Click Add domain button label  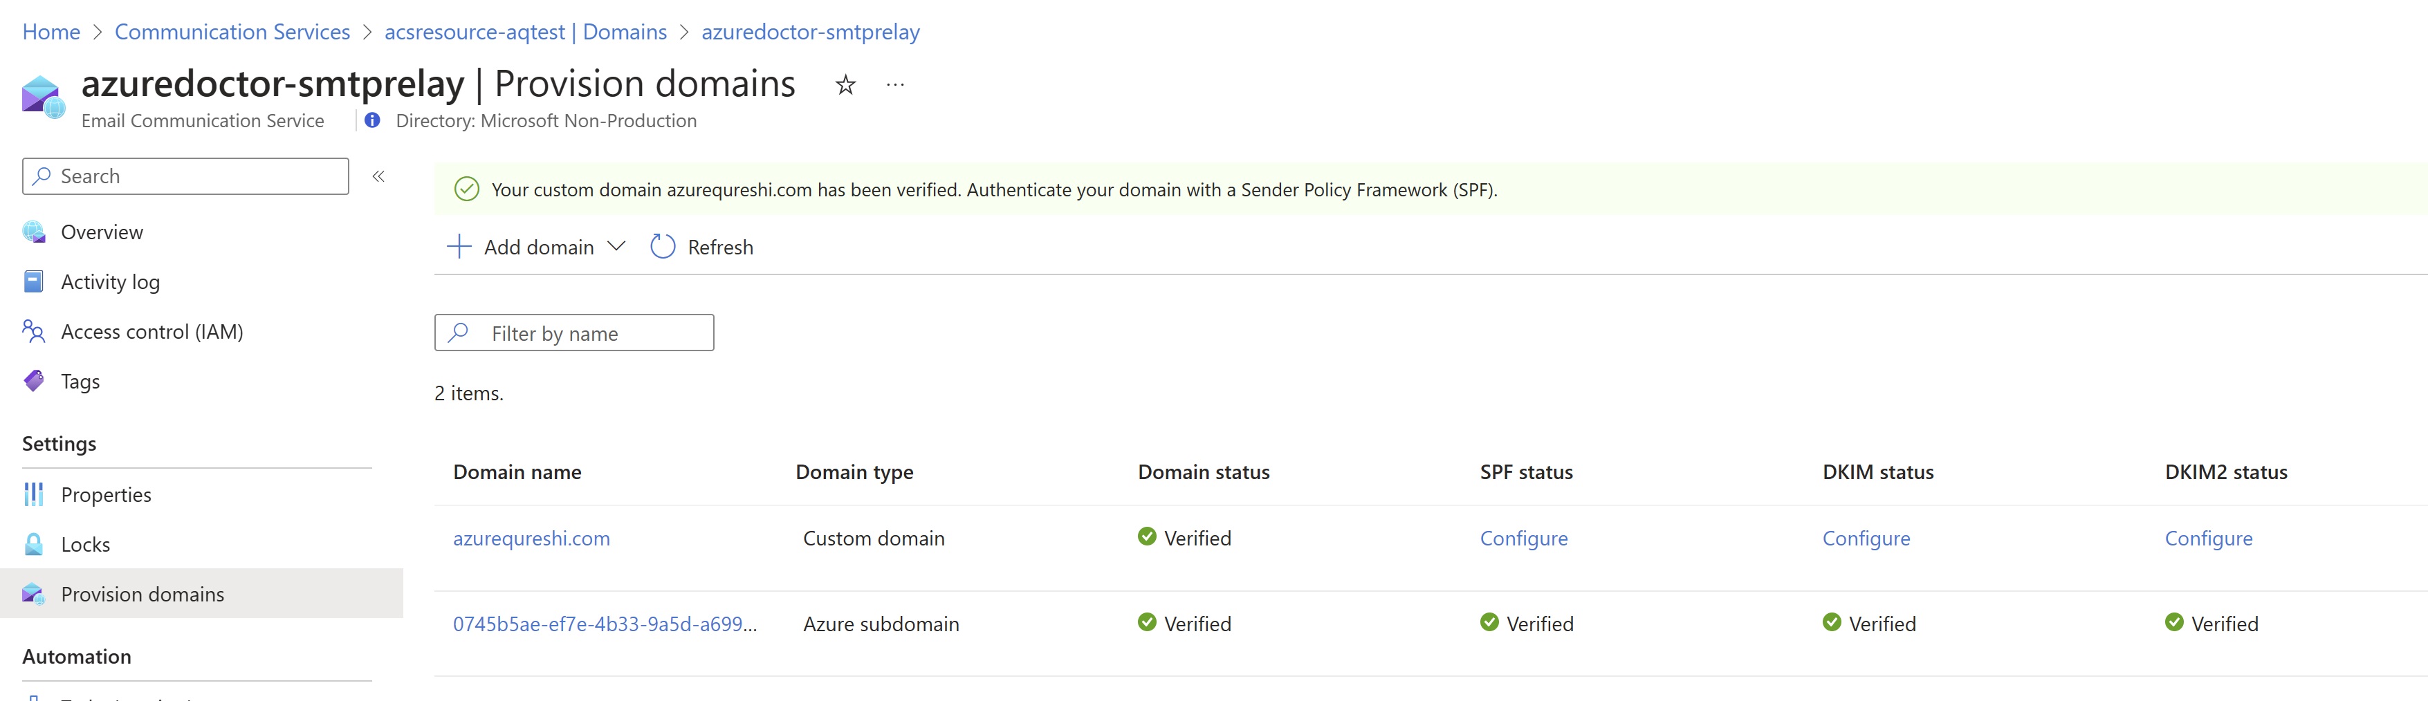pyautogui.click(x=539, y=247)
